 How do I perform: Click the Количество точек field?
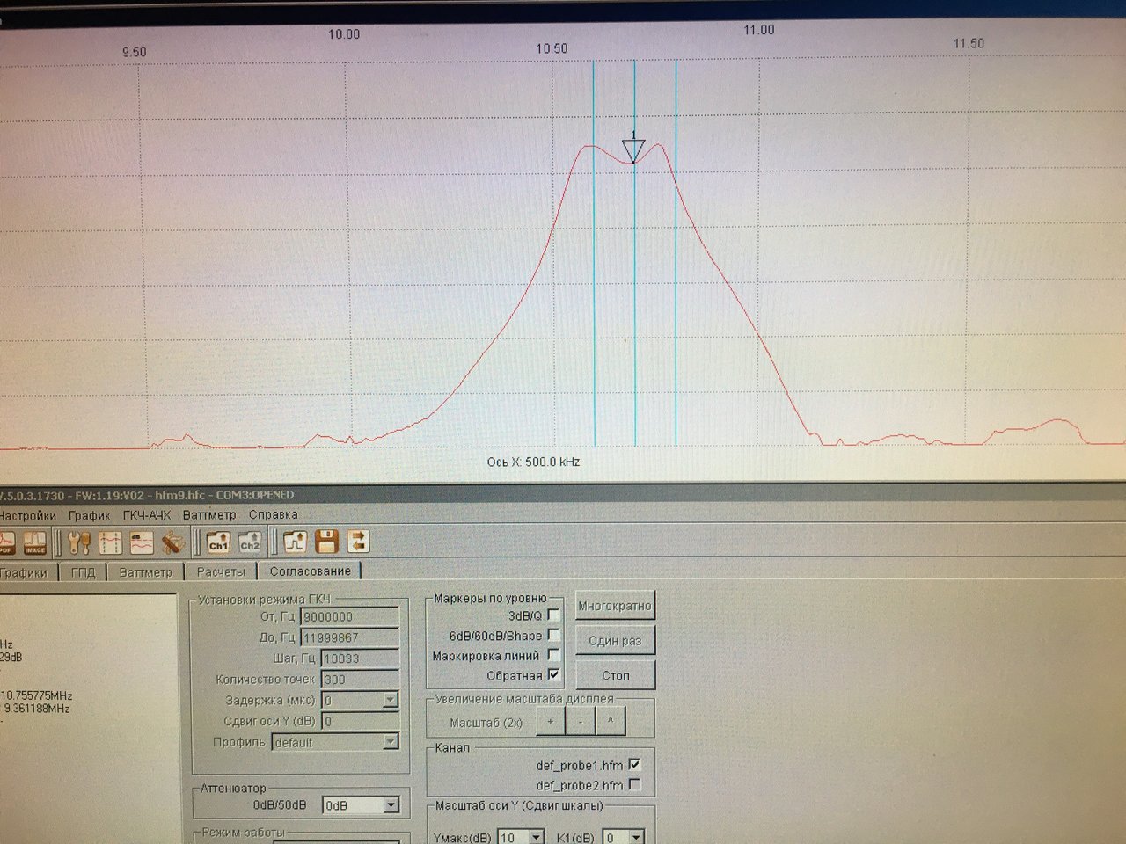pyautogui.click(x=361, y=680)
